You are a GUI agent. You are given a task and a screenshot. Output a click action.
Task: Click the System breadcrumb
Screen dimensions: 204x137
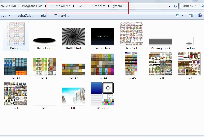(117, 6)
